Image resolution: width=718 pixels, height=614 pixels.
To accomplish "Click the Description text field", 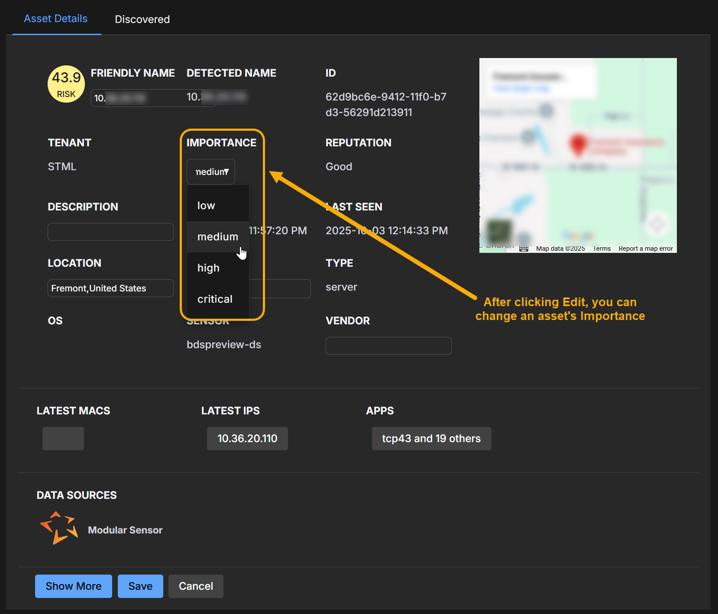I will coord(110,232).
